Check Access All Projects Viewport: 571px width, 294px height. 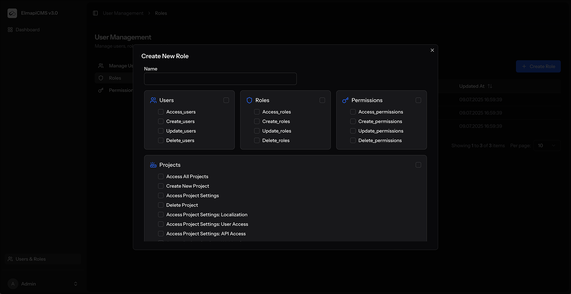pos(161,176)
